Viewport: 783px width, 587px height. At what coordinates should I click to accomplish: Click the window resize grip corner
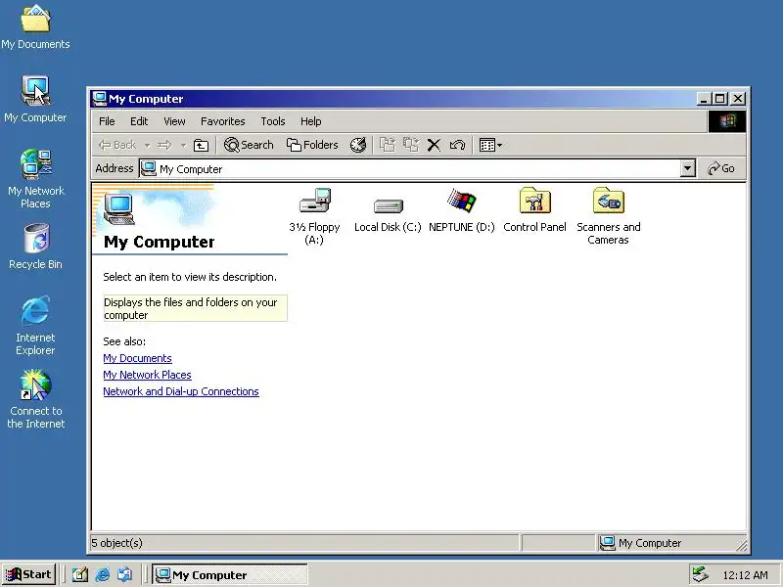tap(741, 546)
